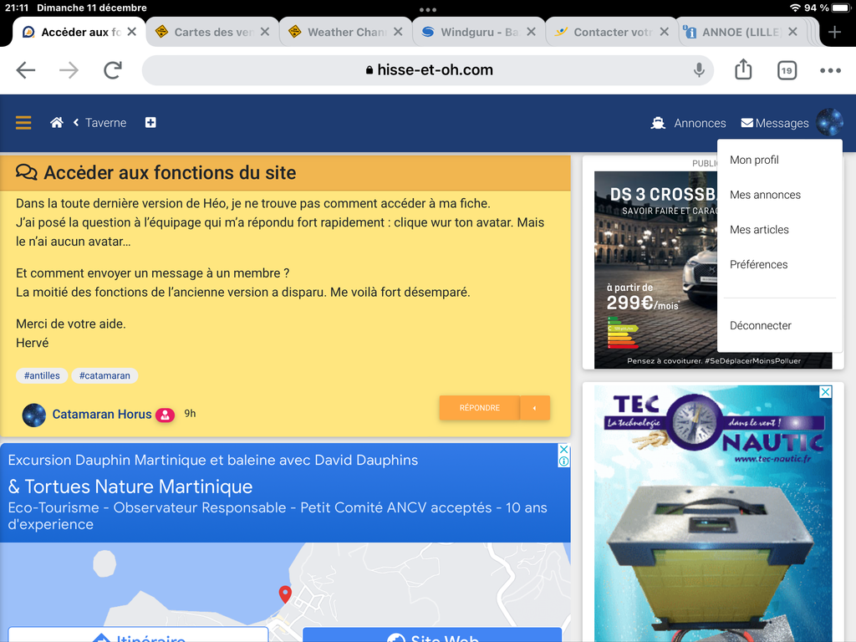The image size is (856, 642).
Task: Close the Excursion Dauphin ad
Action: click(x=564, y=450)
